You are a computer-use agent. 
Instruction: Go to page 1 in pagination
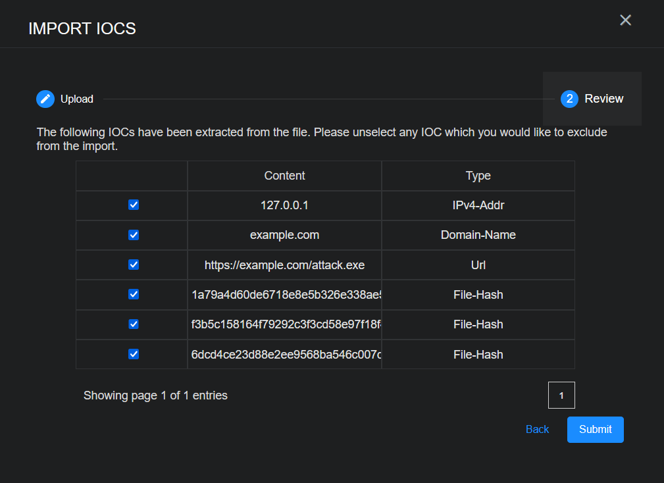[561, 395]
